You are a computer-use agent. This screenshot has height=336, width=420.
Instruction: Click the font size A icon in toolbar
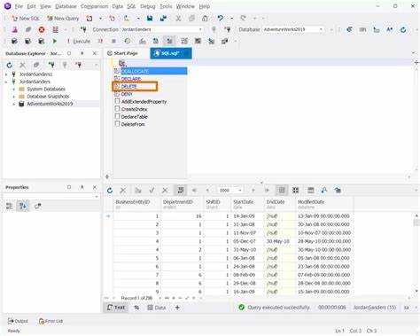390,29
